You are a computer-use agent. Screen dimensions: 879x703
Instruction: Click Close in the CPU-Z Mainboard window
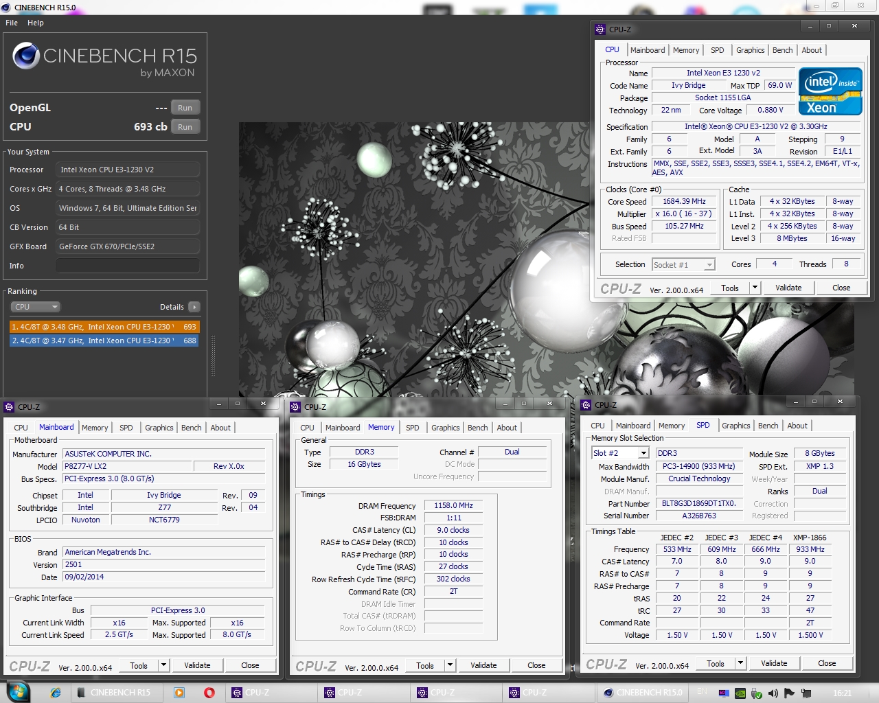[250, 665]
